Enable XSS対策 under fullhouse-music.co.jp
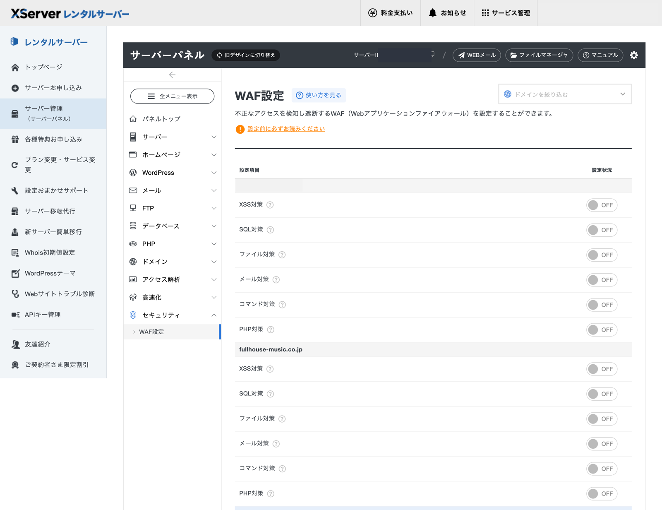The height and width of the screenshot is (510, 662). (x=602, y=369)
